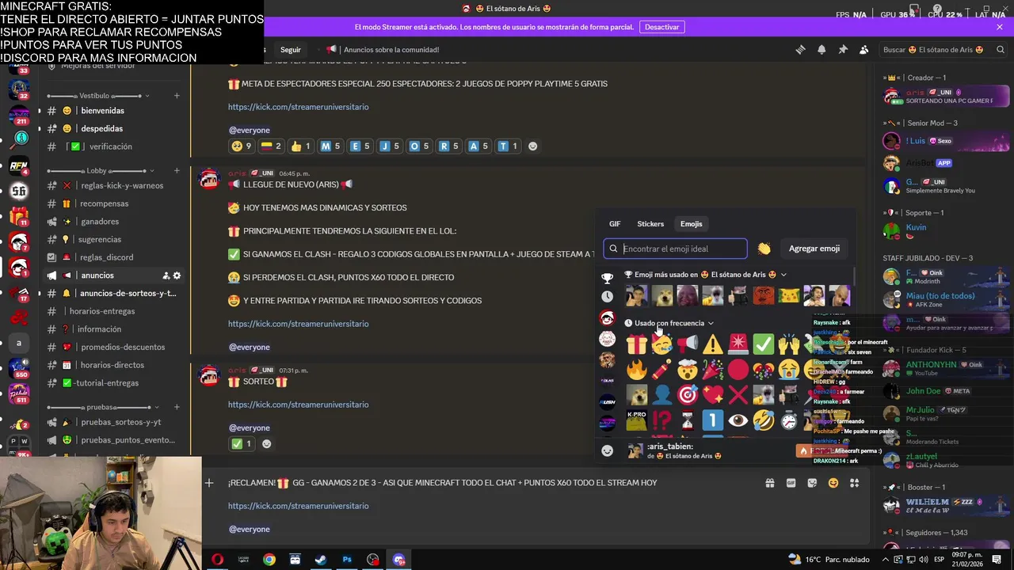Open kick.com link in LLEGUE DE NUEVO message
The image size is (1014, 570).
pyautogui.click(x=298, y=324)
